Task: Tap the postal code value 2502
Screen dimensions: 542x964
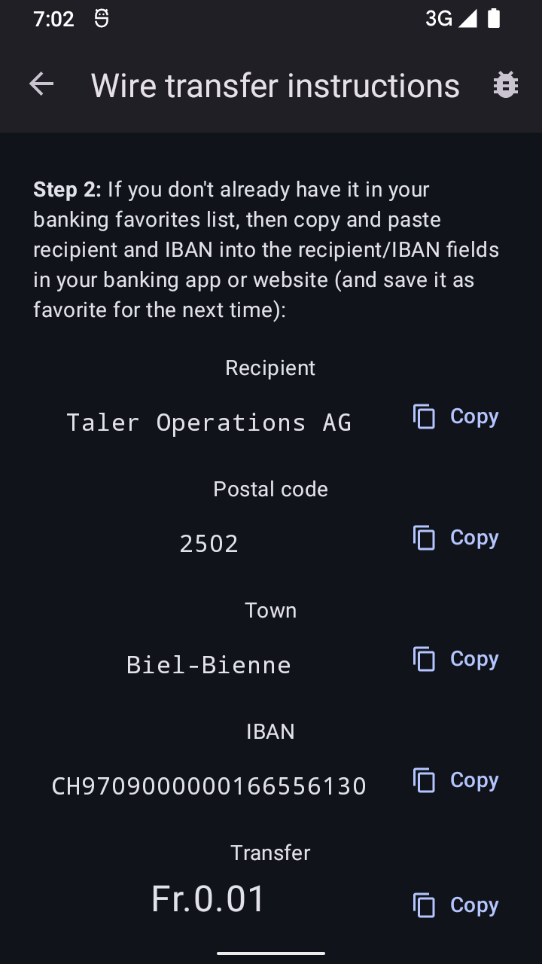Action: coord(209,544)
